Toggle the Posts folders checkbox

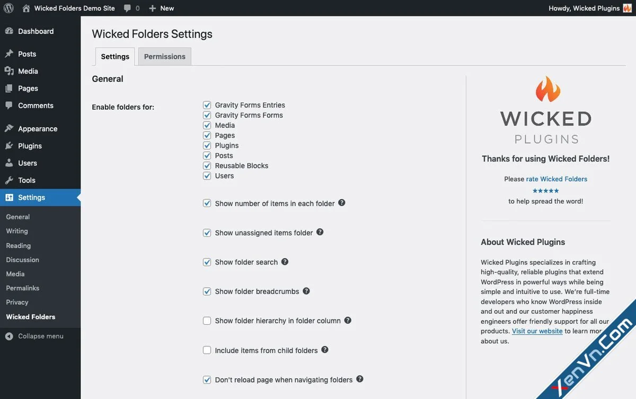pyautogui.click(x=207, y=155)
